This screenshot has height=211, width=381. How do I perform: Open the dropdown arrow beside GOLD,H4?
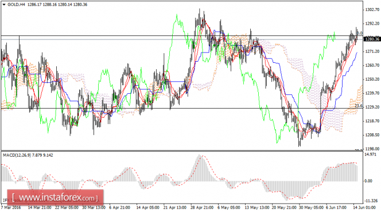pos(4,5)
